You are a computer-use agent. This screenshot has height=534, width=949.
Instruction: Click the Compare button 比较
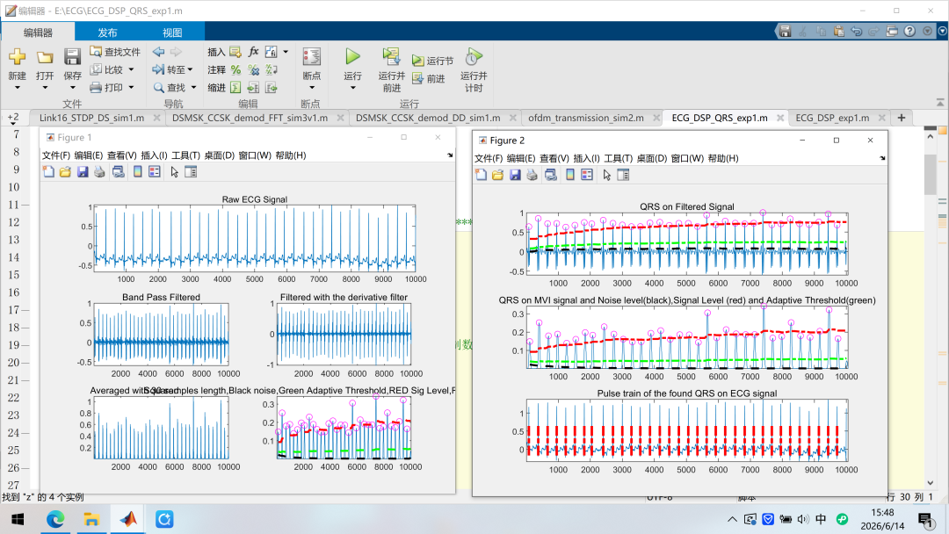click(x=106, y=70)
